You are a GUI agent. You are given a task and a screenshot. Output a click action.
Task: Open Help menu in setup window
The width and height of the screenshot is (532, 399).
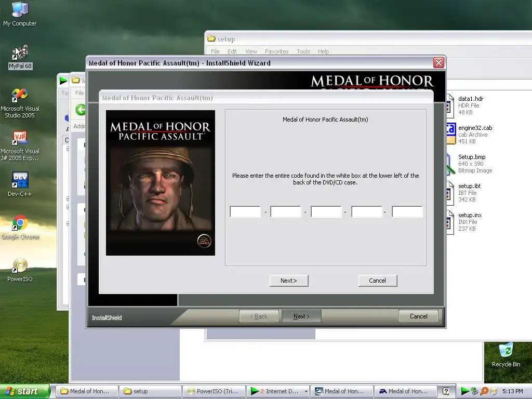coord(323,51)
